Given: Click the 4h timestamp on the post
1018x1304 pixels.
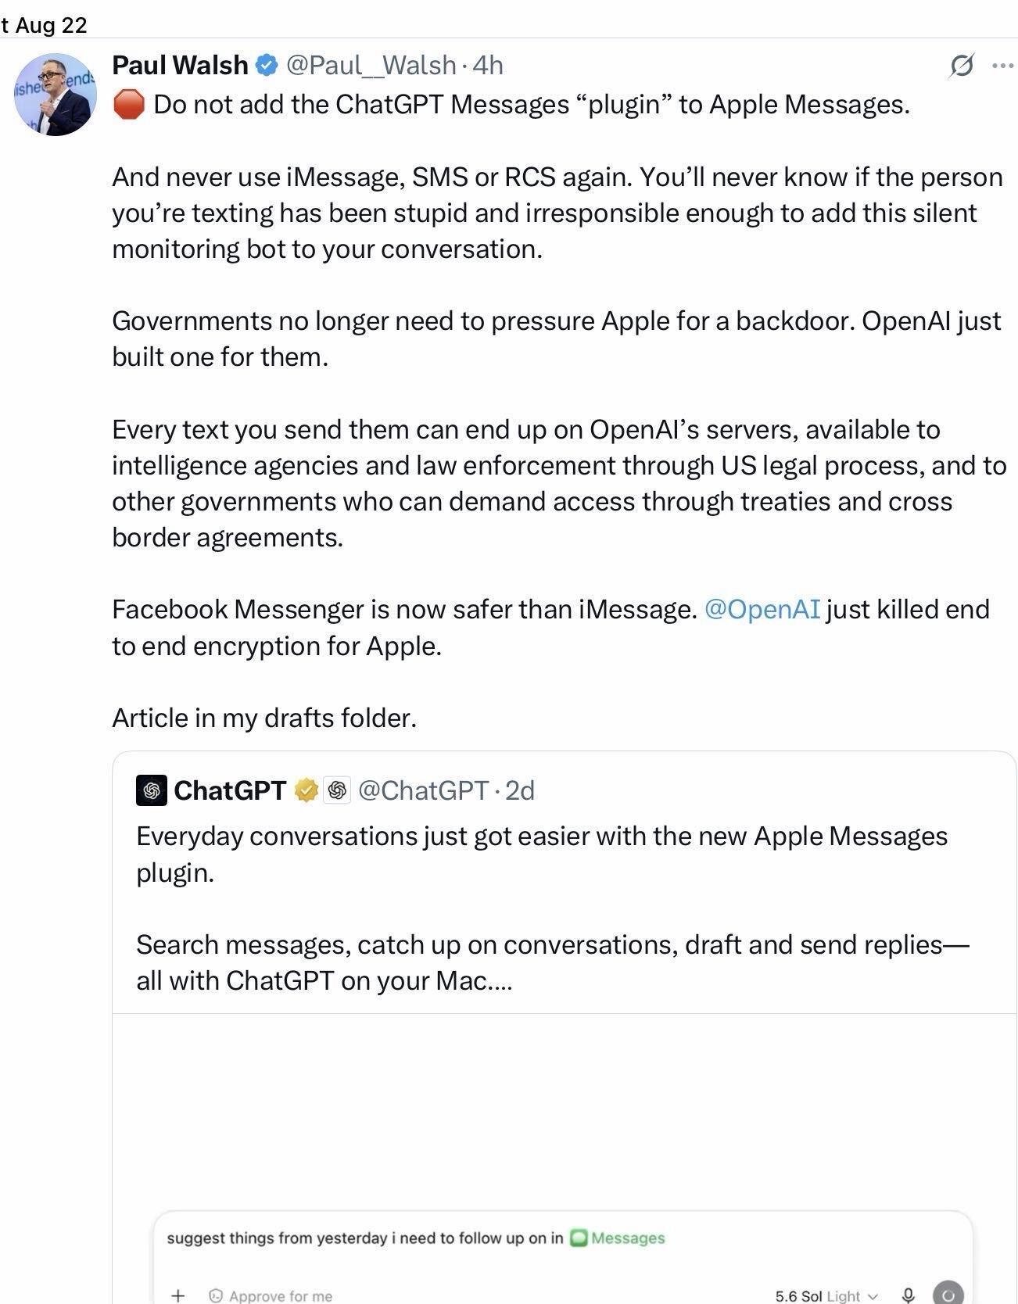Looking at the screenshot, I should (488, 65).
